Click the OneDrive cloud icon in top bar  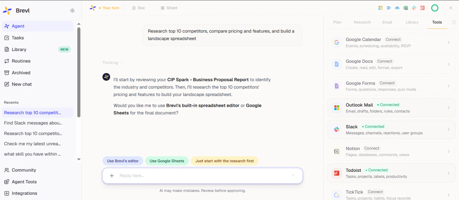point(397,8)
